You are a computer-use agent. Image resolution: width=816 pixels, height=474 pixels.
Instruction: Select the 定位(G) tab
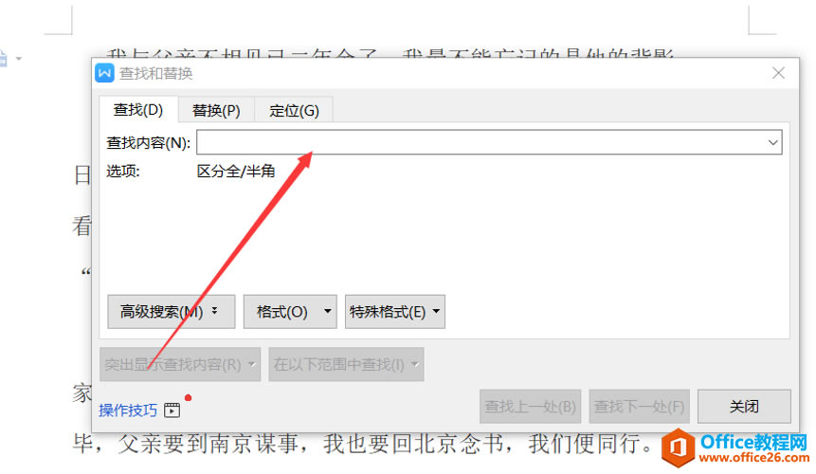point(294,110)
